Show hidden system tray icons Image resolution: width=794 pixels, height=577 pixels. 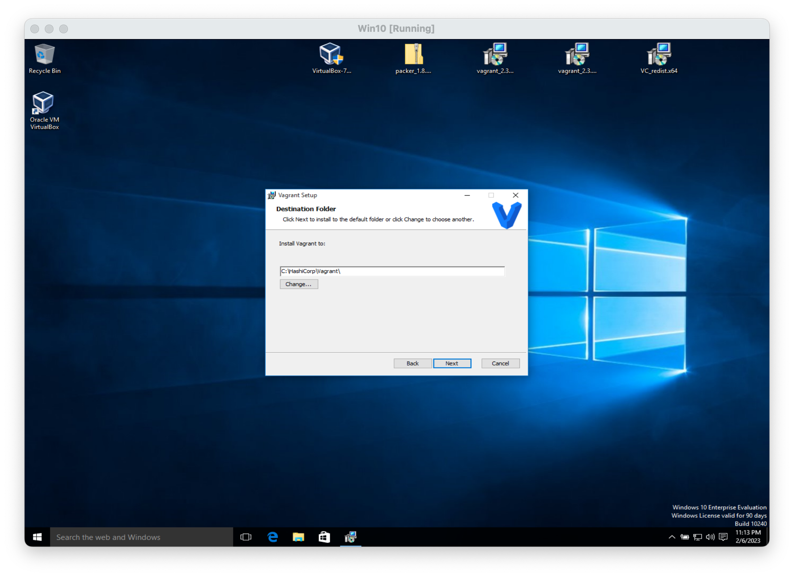[672, 537]
